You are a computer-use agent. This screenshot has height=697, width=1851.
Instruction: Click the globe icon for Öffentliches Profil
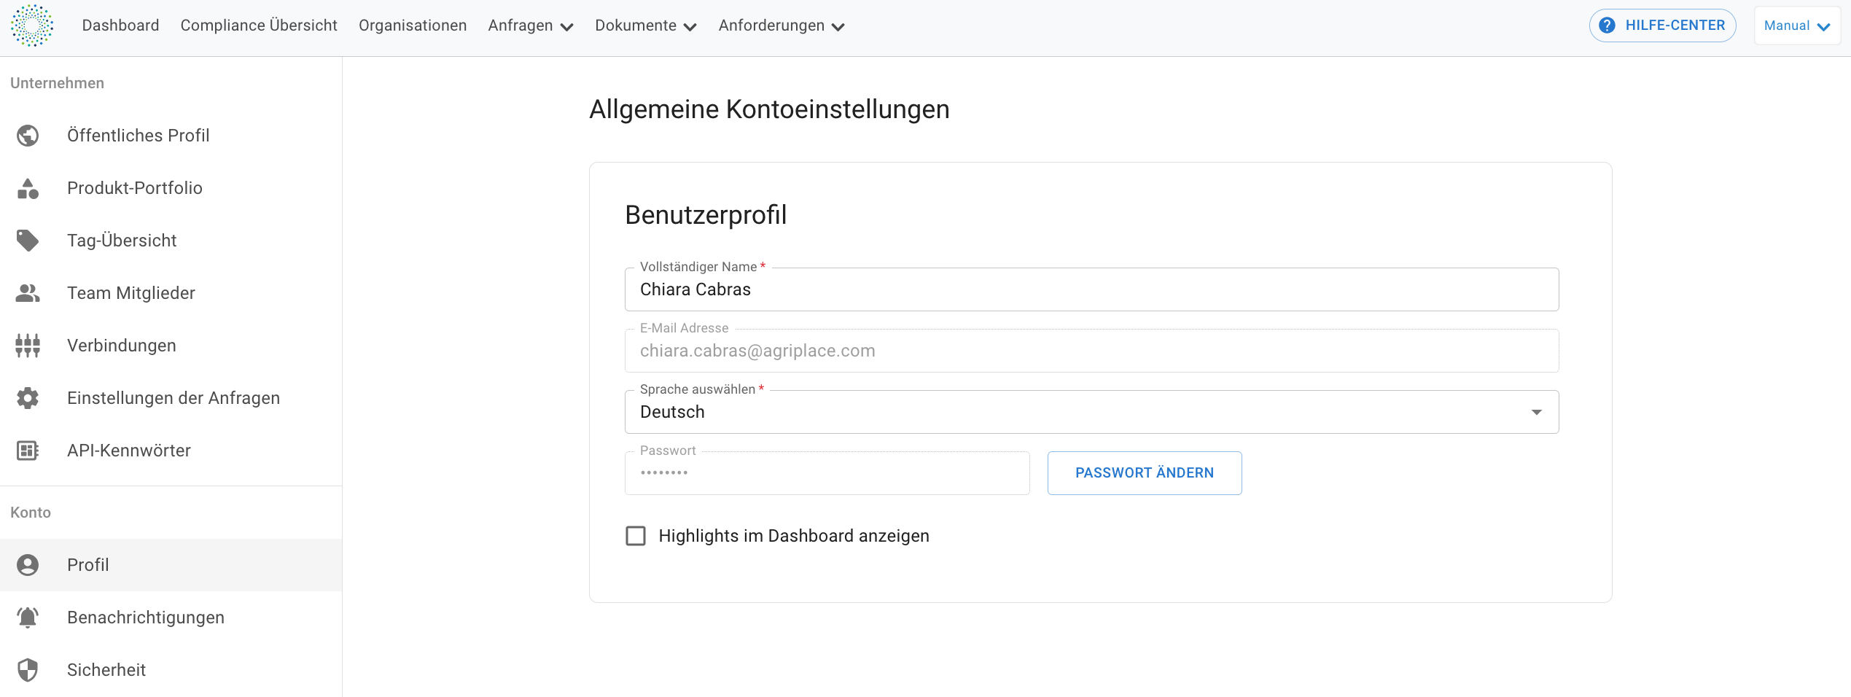[x=28, y=136]
